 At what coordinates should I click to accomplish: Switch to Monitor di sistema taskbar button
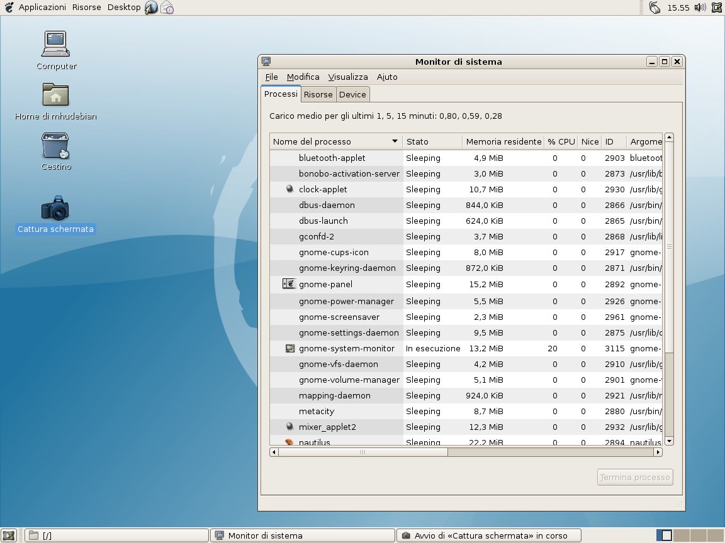tap(302, 535)
